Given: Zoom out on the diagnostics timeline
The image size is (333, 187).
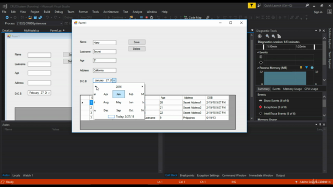Looking at the screenshot, I should tap(273, 36).
